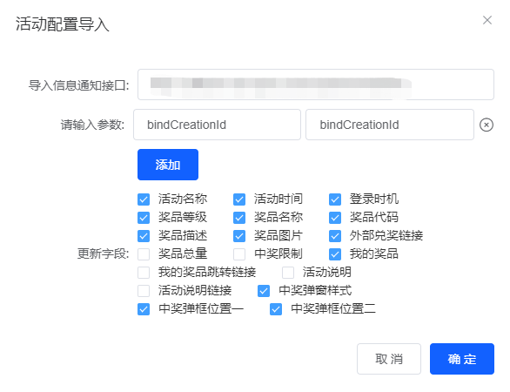Click the 添加 button

[168, 165]
